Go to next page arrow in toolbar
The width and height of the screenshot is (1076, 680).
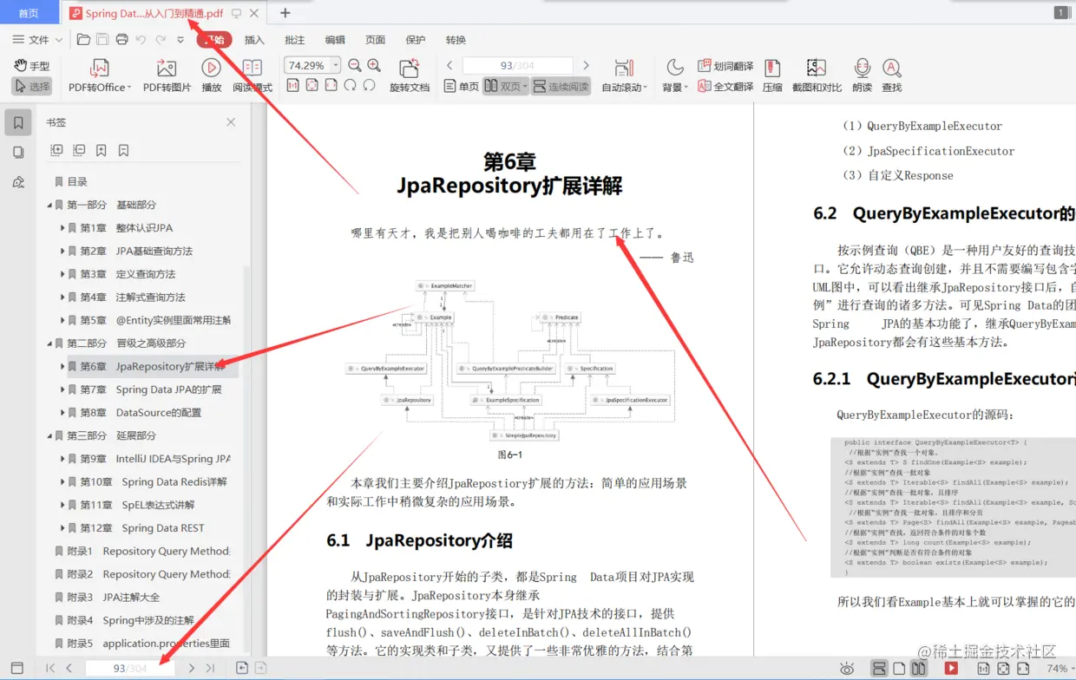click(586, 65)
